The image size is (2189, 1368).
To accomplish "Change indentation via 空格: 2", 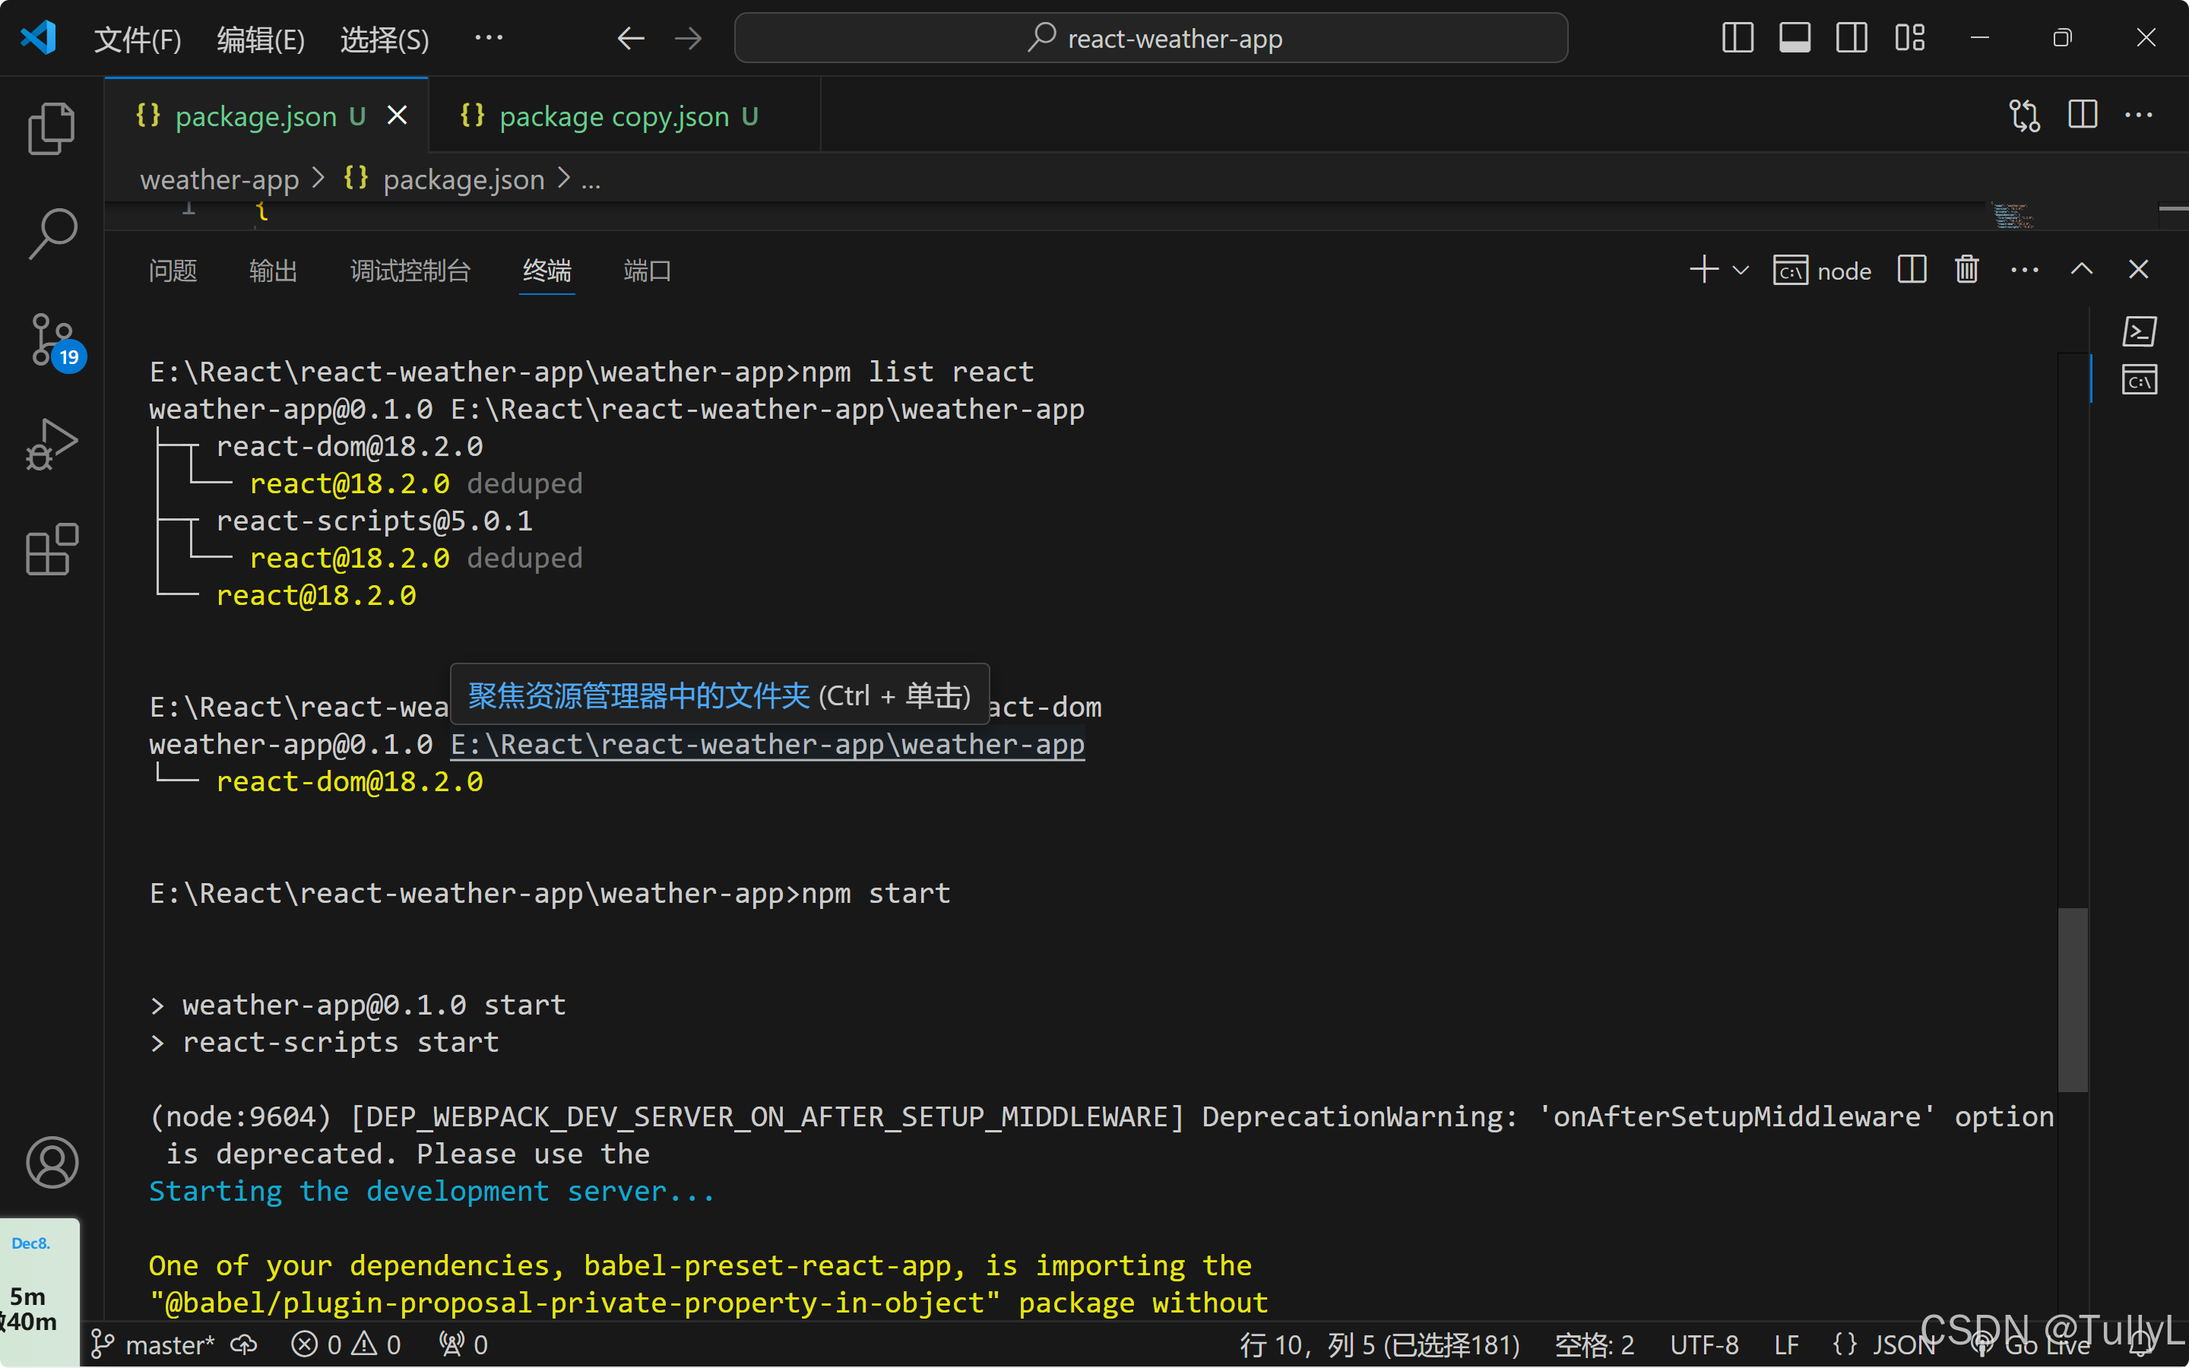I will [x=1594, y=1344].
